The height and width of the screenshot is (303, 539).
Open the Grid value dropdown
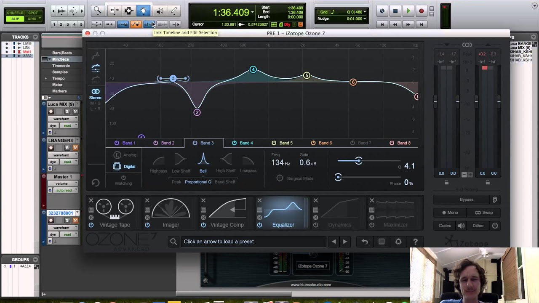[x=364, y=12]
